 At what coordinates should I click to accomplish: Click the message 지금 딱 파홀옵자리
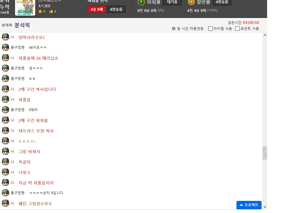[36, 183]
